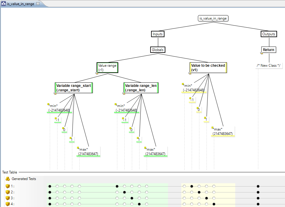The height and width of the screenshot is (207, 285).
Task: Select the Return node under Outputs
Action: (268, 50)
